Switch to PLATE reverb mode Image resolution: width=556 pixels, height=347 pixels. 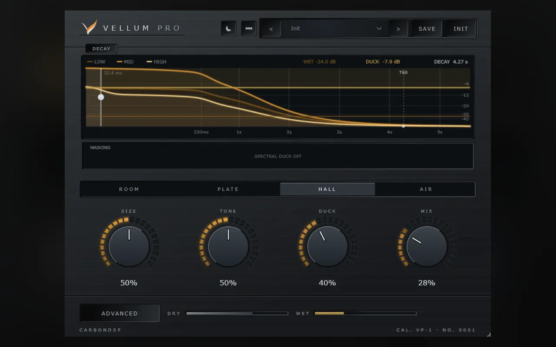[x=228, y=189]
